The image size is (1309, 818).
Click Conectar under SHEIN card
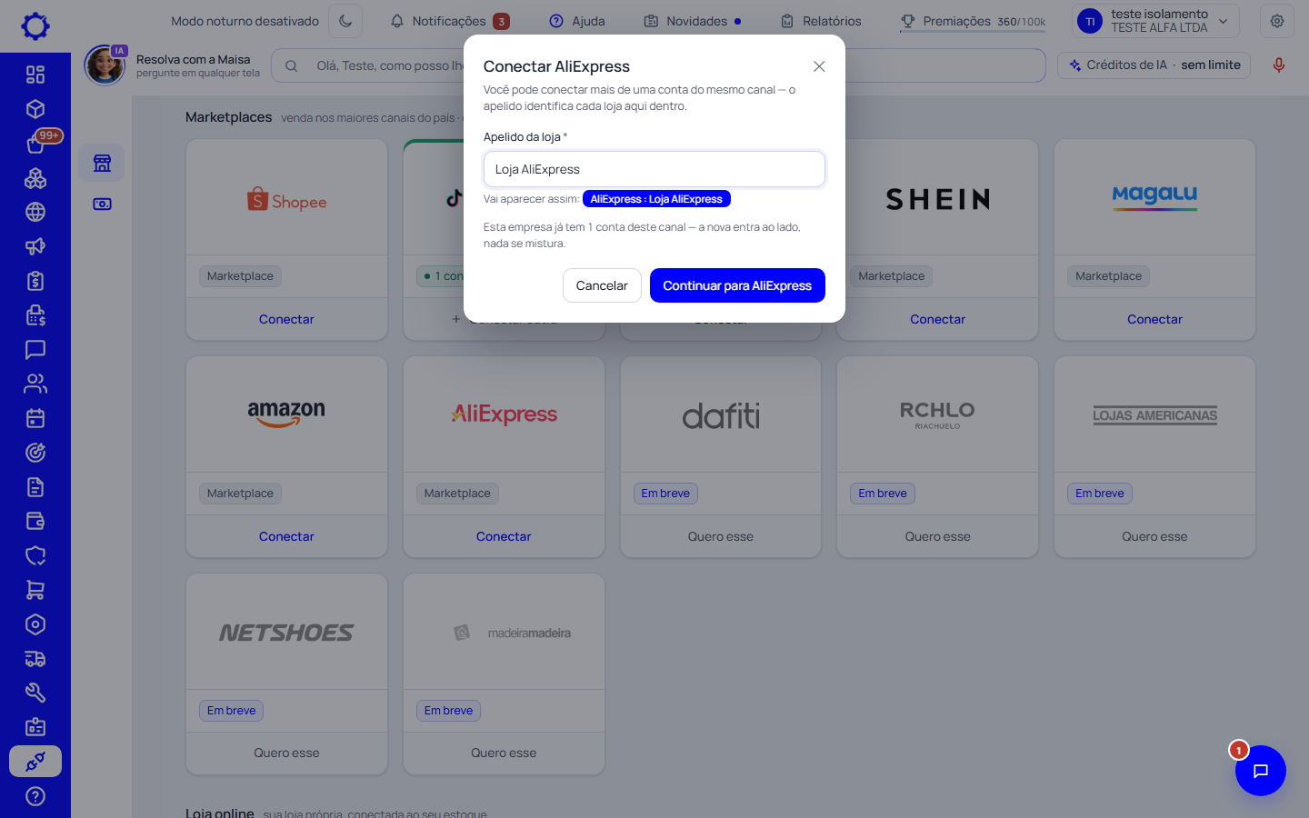coord(937,319)
